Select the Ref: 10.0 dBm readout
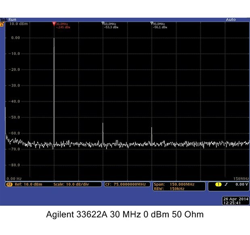The height and width of the screenshot is (235, 250). (28, 184)
